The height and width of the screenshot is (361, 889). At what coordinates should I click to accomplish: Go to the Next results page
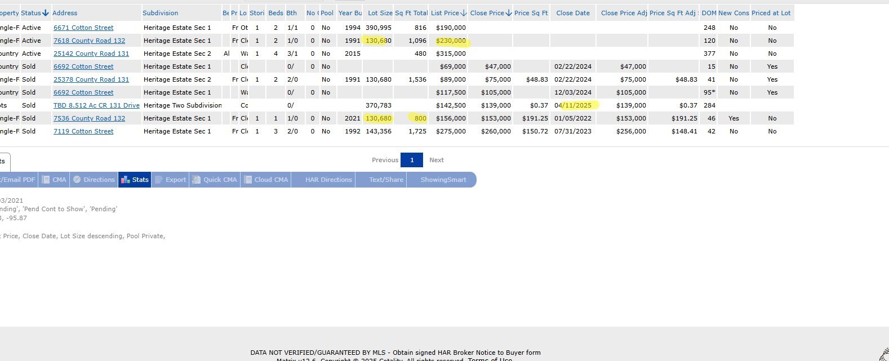[437, 160]
